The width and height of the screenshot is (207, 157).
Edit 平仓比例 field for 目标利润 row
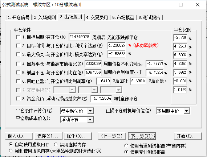[x=180, y=46]
